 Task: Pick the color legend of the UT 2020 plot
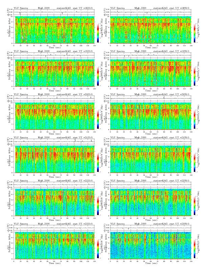[x=98, y=119]
